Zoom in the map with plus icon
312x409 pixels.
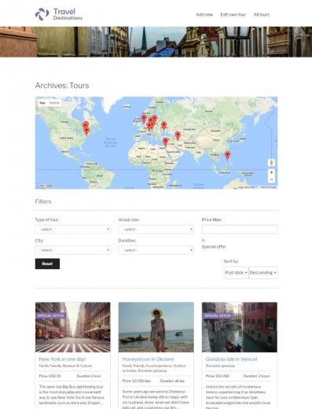(x=271, y=172)
